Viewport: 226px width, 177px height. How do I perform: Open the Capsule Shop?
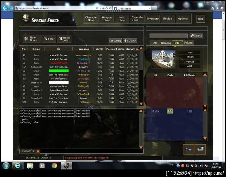pyautogui.click(x=137, y=19)
